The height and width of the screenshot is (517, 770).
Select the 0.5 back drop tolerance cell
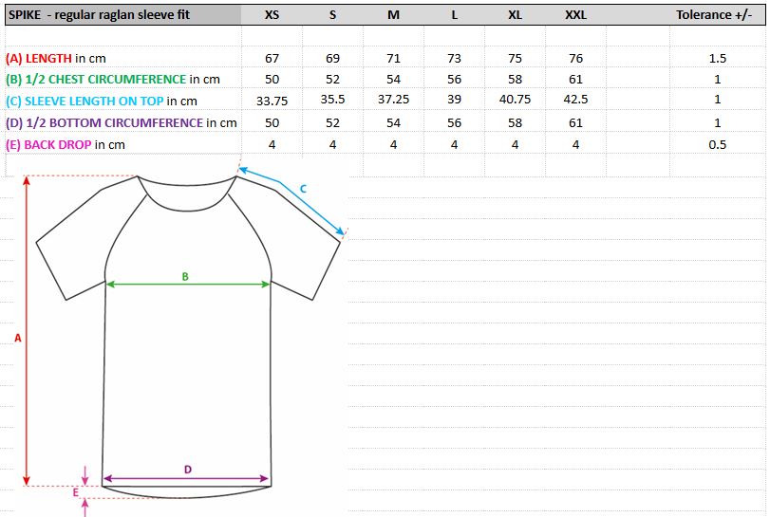(x=717, y=145)
